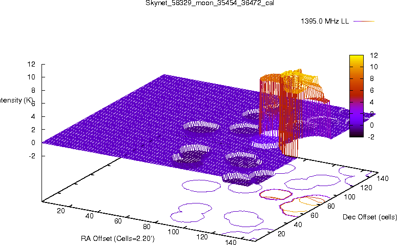
Task: Click the 10 tick on the Intensity axis
Action: coord(31,77)
